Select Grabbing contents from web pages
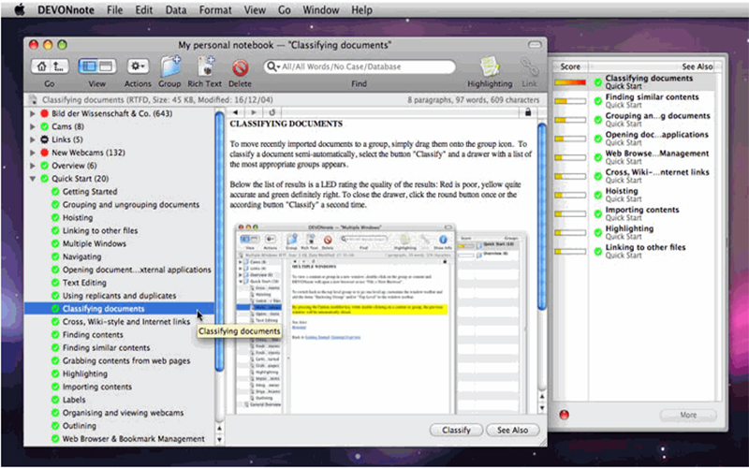This screenshot has height=468, width=749. 126,360
